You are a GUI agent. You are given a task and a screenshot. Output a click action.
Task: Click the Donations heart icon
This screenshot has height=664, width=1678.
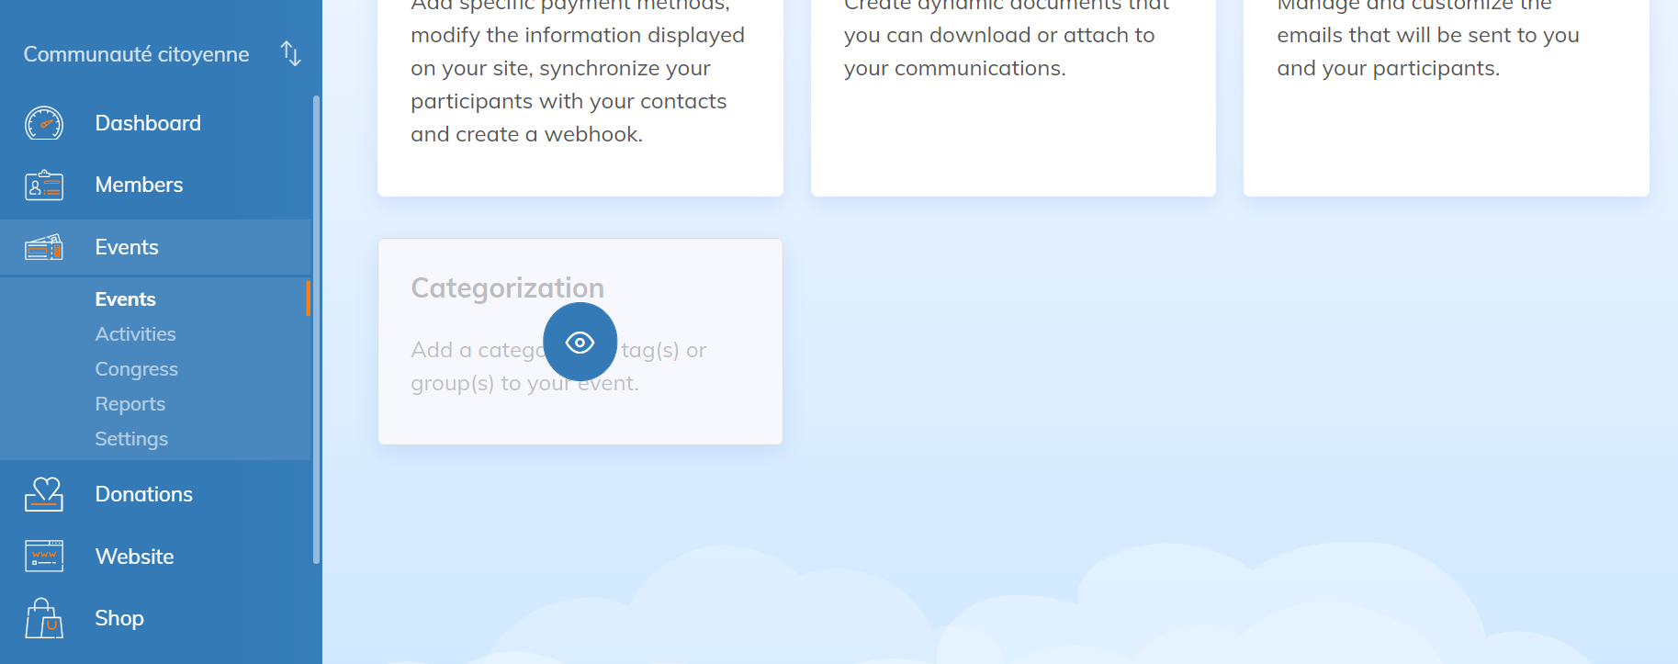click(x=44, y=494)
